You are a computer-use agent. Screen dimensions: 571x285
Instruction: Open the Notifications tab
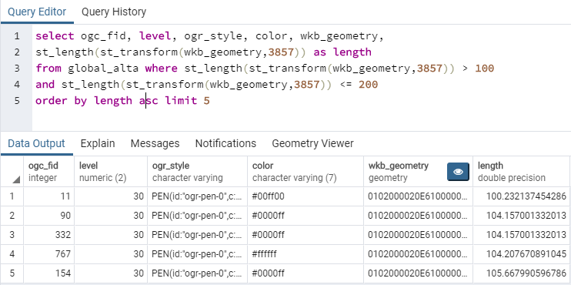(225, 143)
